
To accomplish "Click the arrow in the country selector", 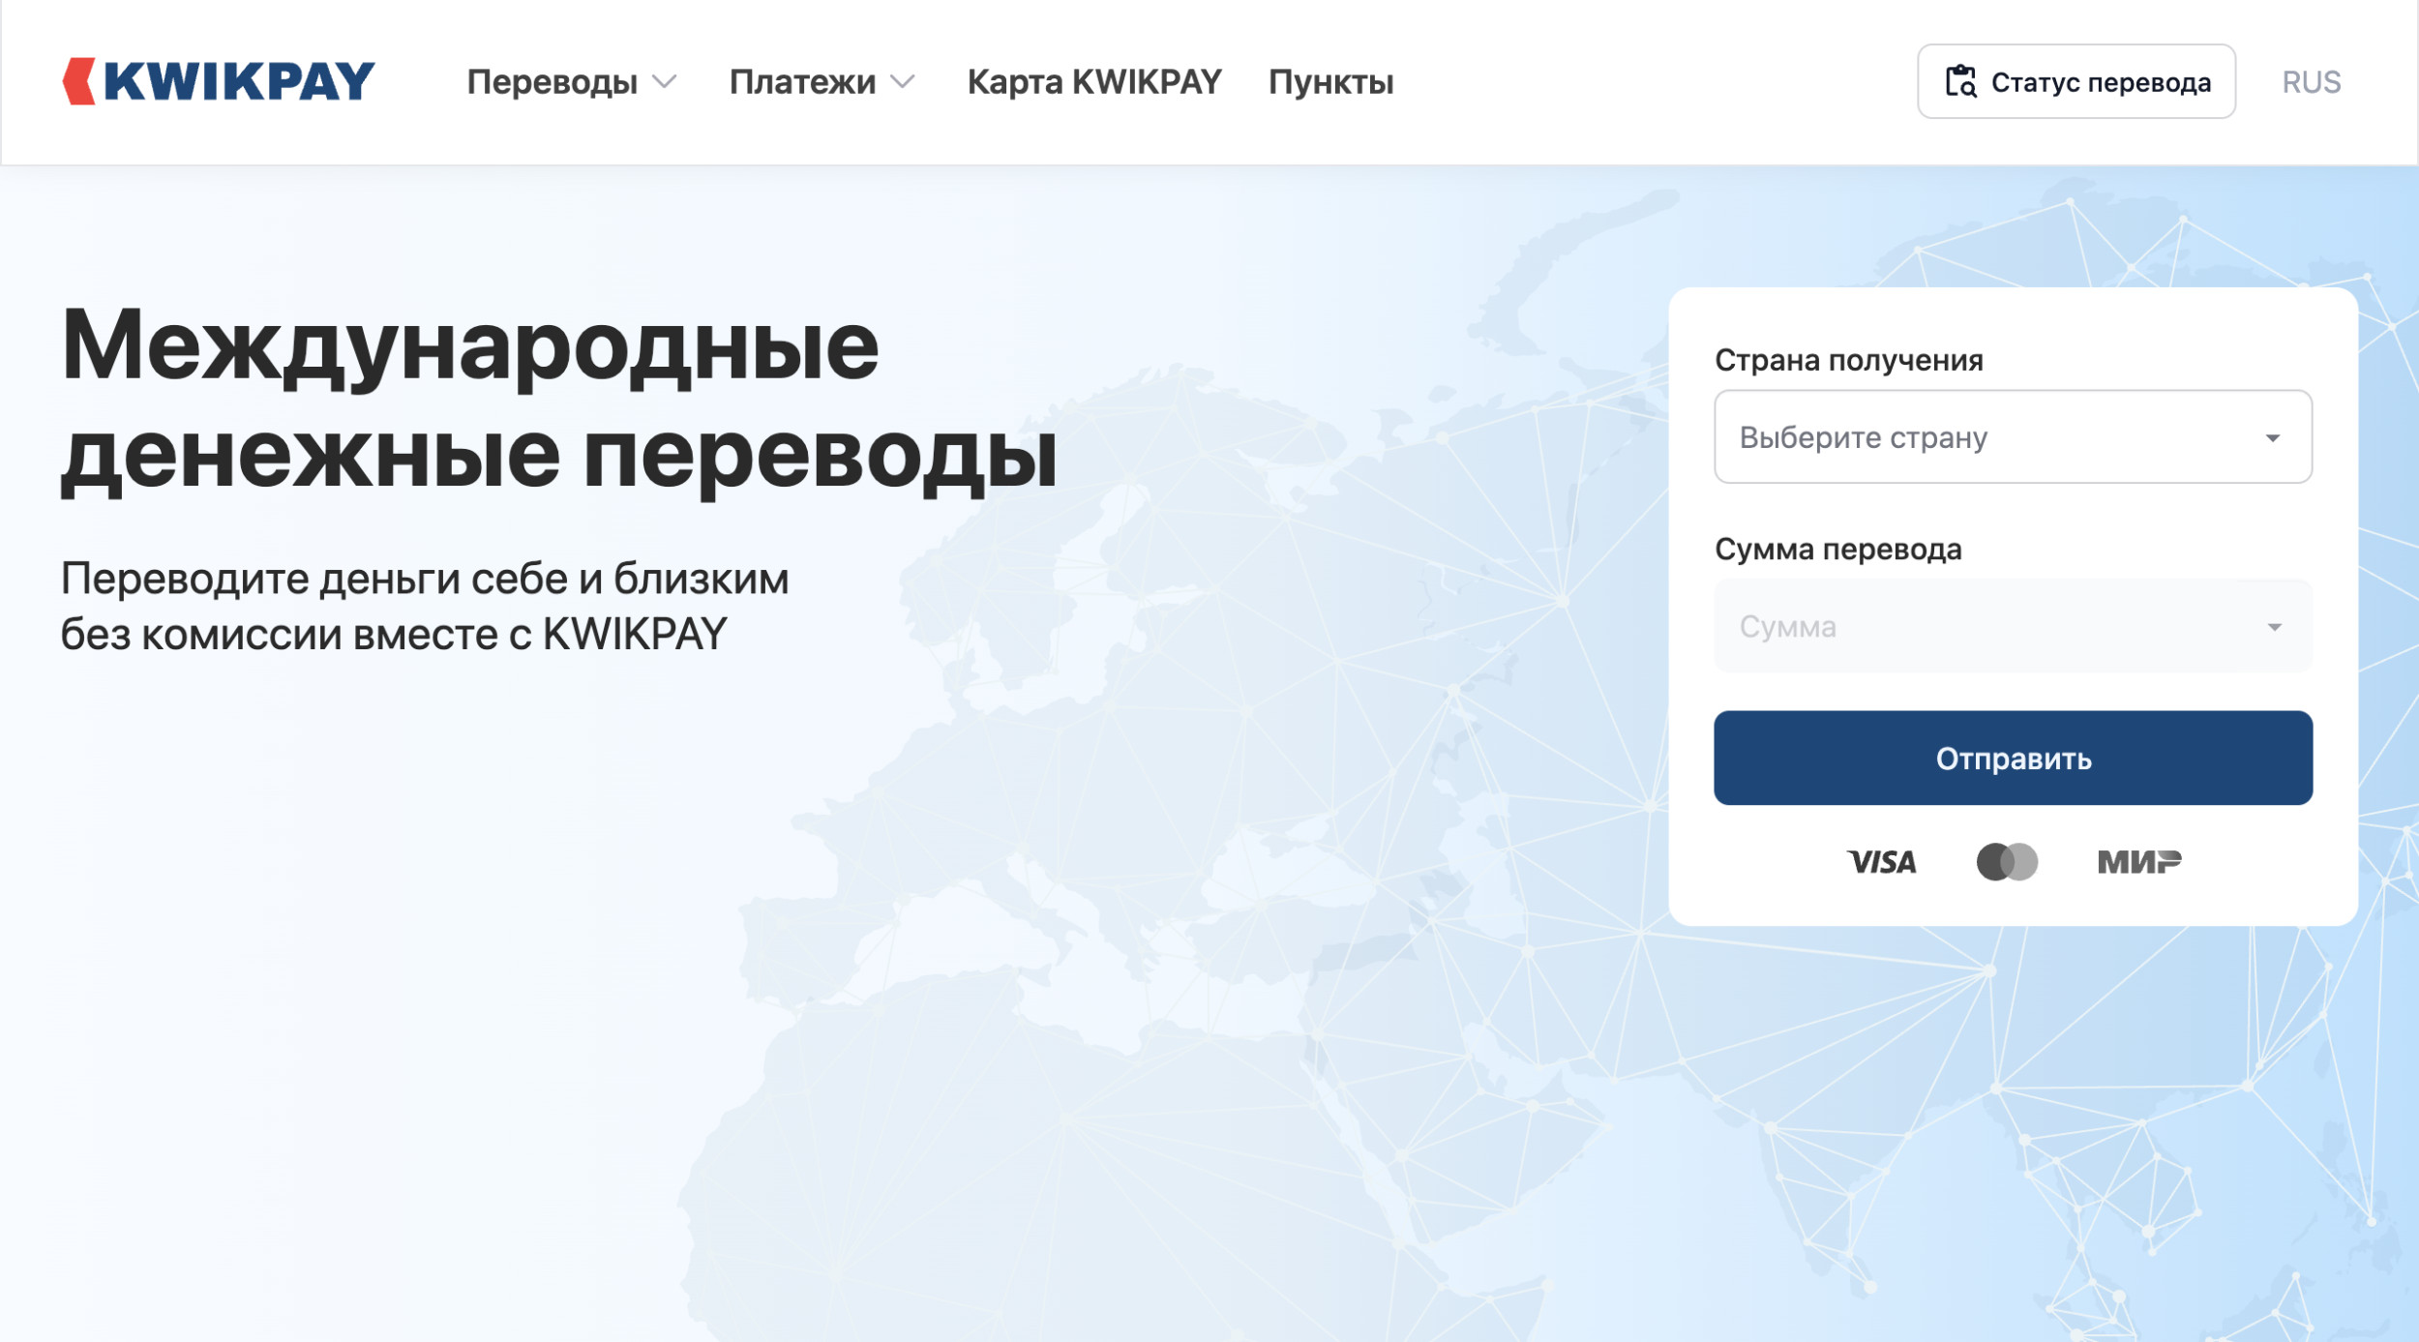I will pyautogui.click(x=2273, y=438).
